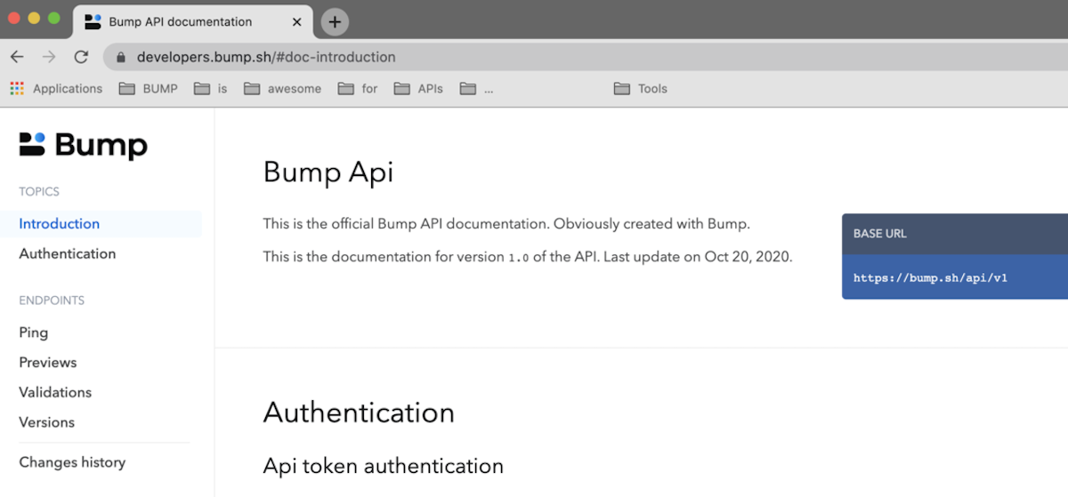The image size is (1068, 497).
Task: Reload the page with the refresh icon
Action: [x=81, y=57]
